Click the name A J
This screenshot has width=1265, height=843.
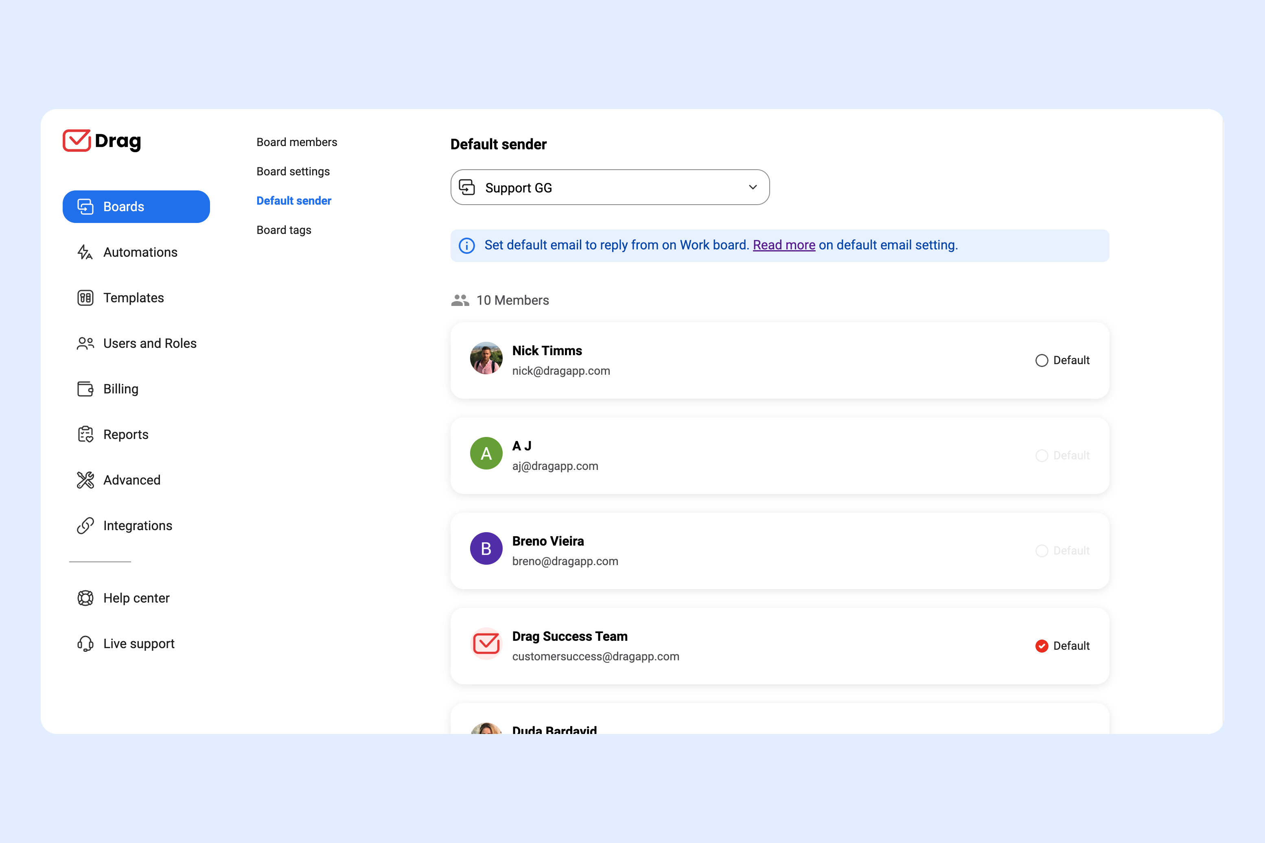click(x=522, y=446)
